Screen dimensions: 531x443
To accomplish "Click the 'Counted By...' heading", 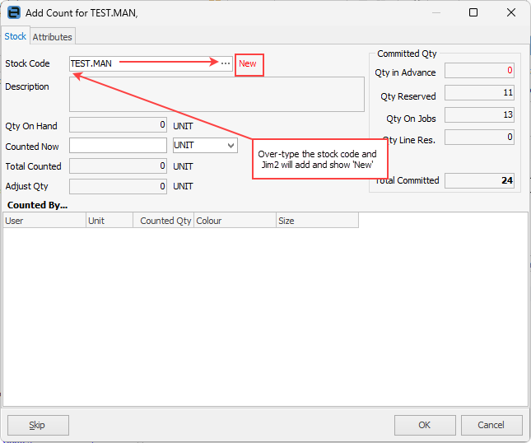I will (37, 205).
